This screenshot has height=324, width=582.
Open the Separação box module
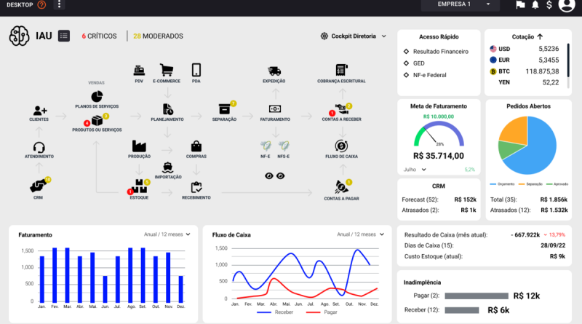225,109
